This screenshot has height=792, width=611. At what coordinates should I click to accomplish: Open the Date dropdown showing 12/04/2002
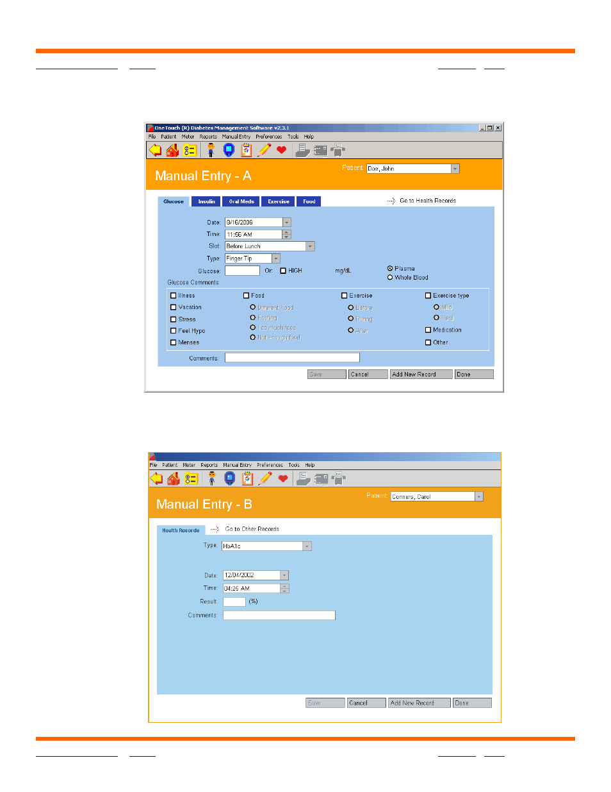click(x=284, y=575)
